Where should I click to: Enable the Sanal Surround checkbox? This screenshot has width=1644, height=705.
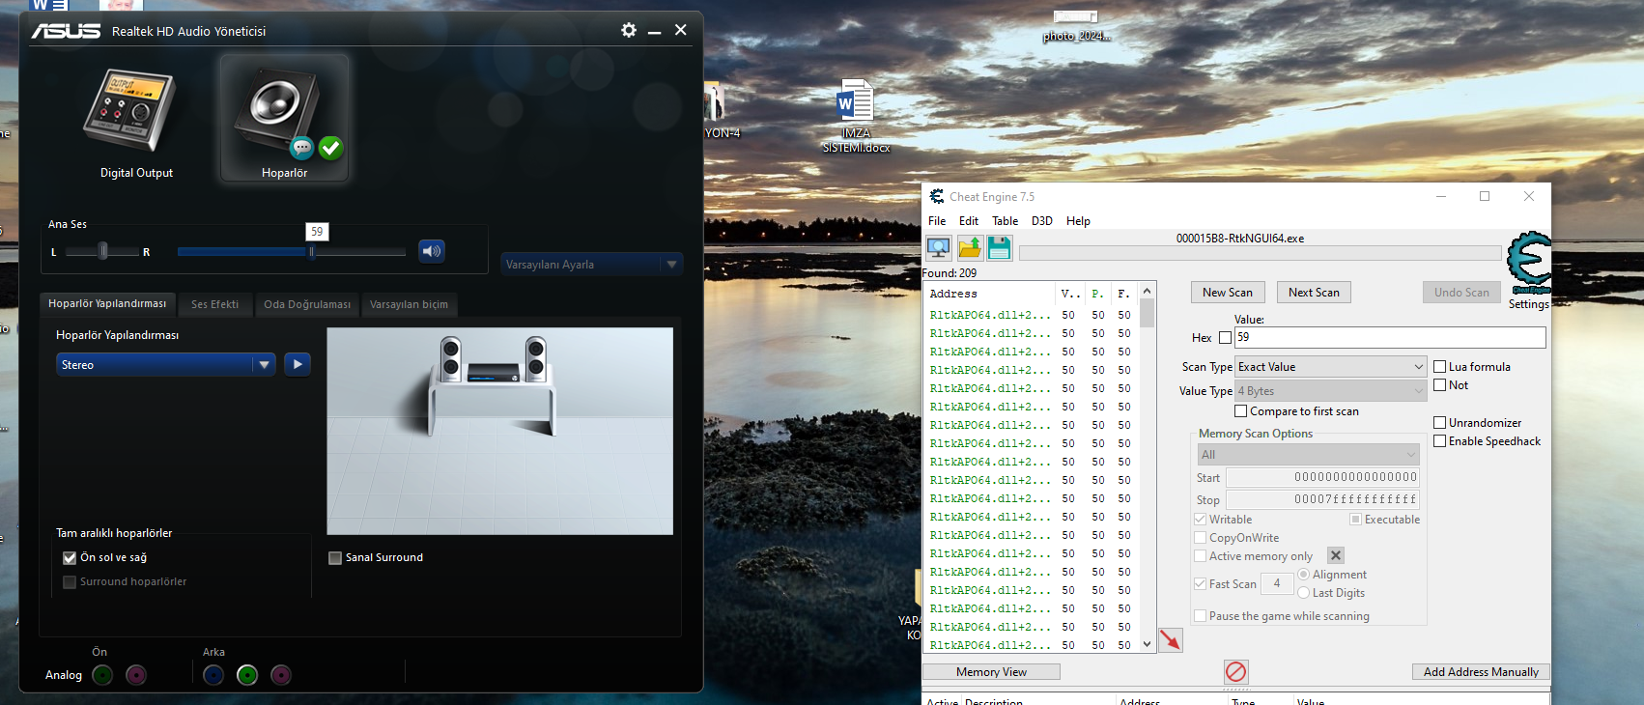coord(335,557)
